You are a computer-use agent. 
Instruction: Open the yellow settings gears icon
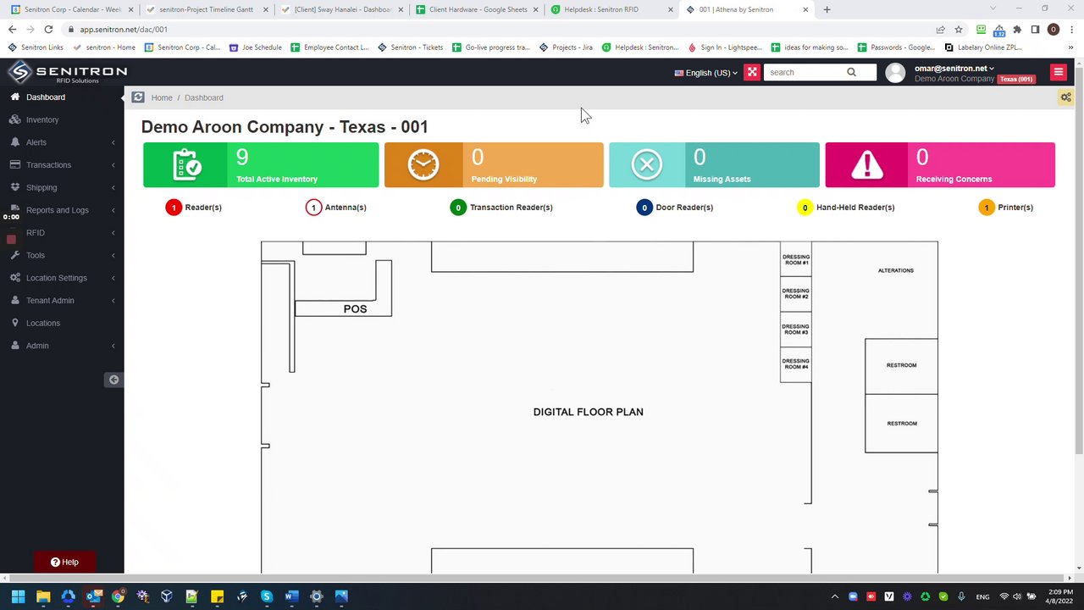click(1065, 97)
